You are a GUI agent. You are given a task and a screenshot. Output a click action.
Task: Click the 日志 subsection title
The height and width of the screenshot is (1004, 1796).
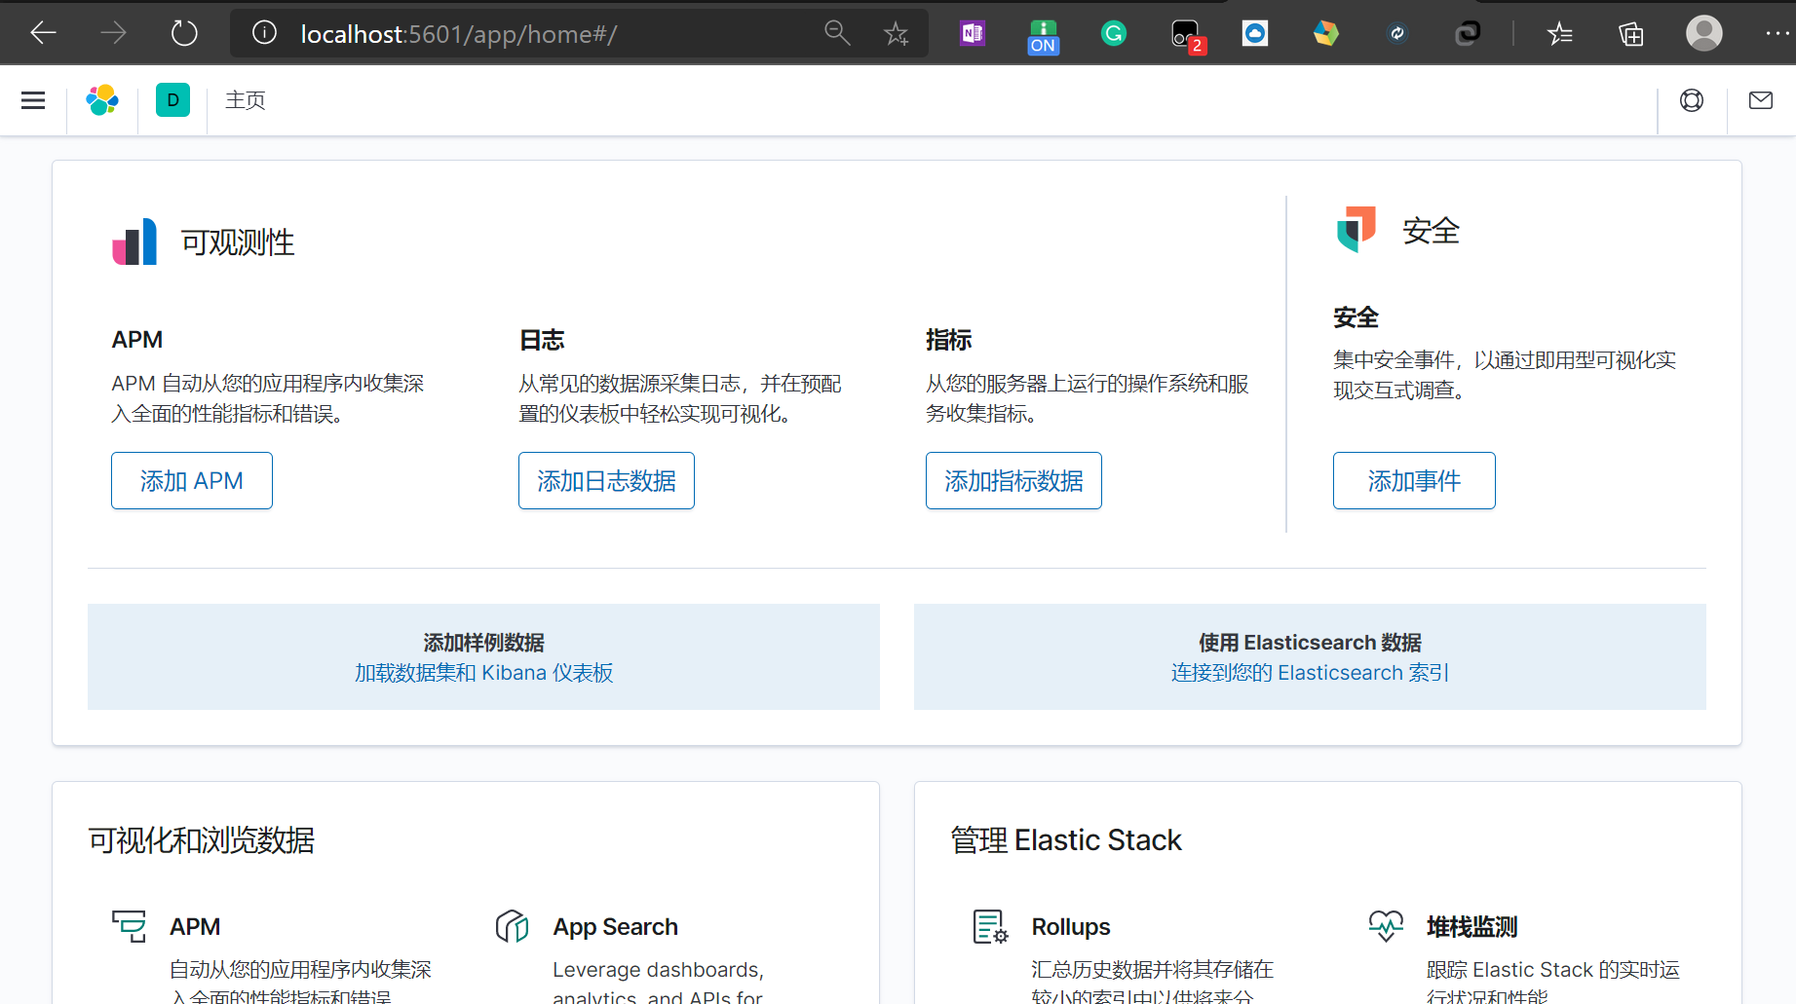pos(542,340)
